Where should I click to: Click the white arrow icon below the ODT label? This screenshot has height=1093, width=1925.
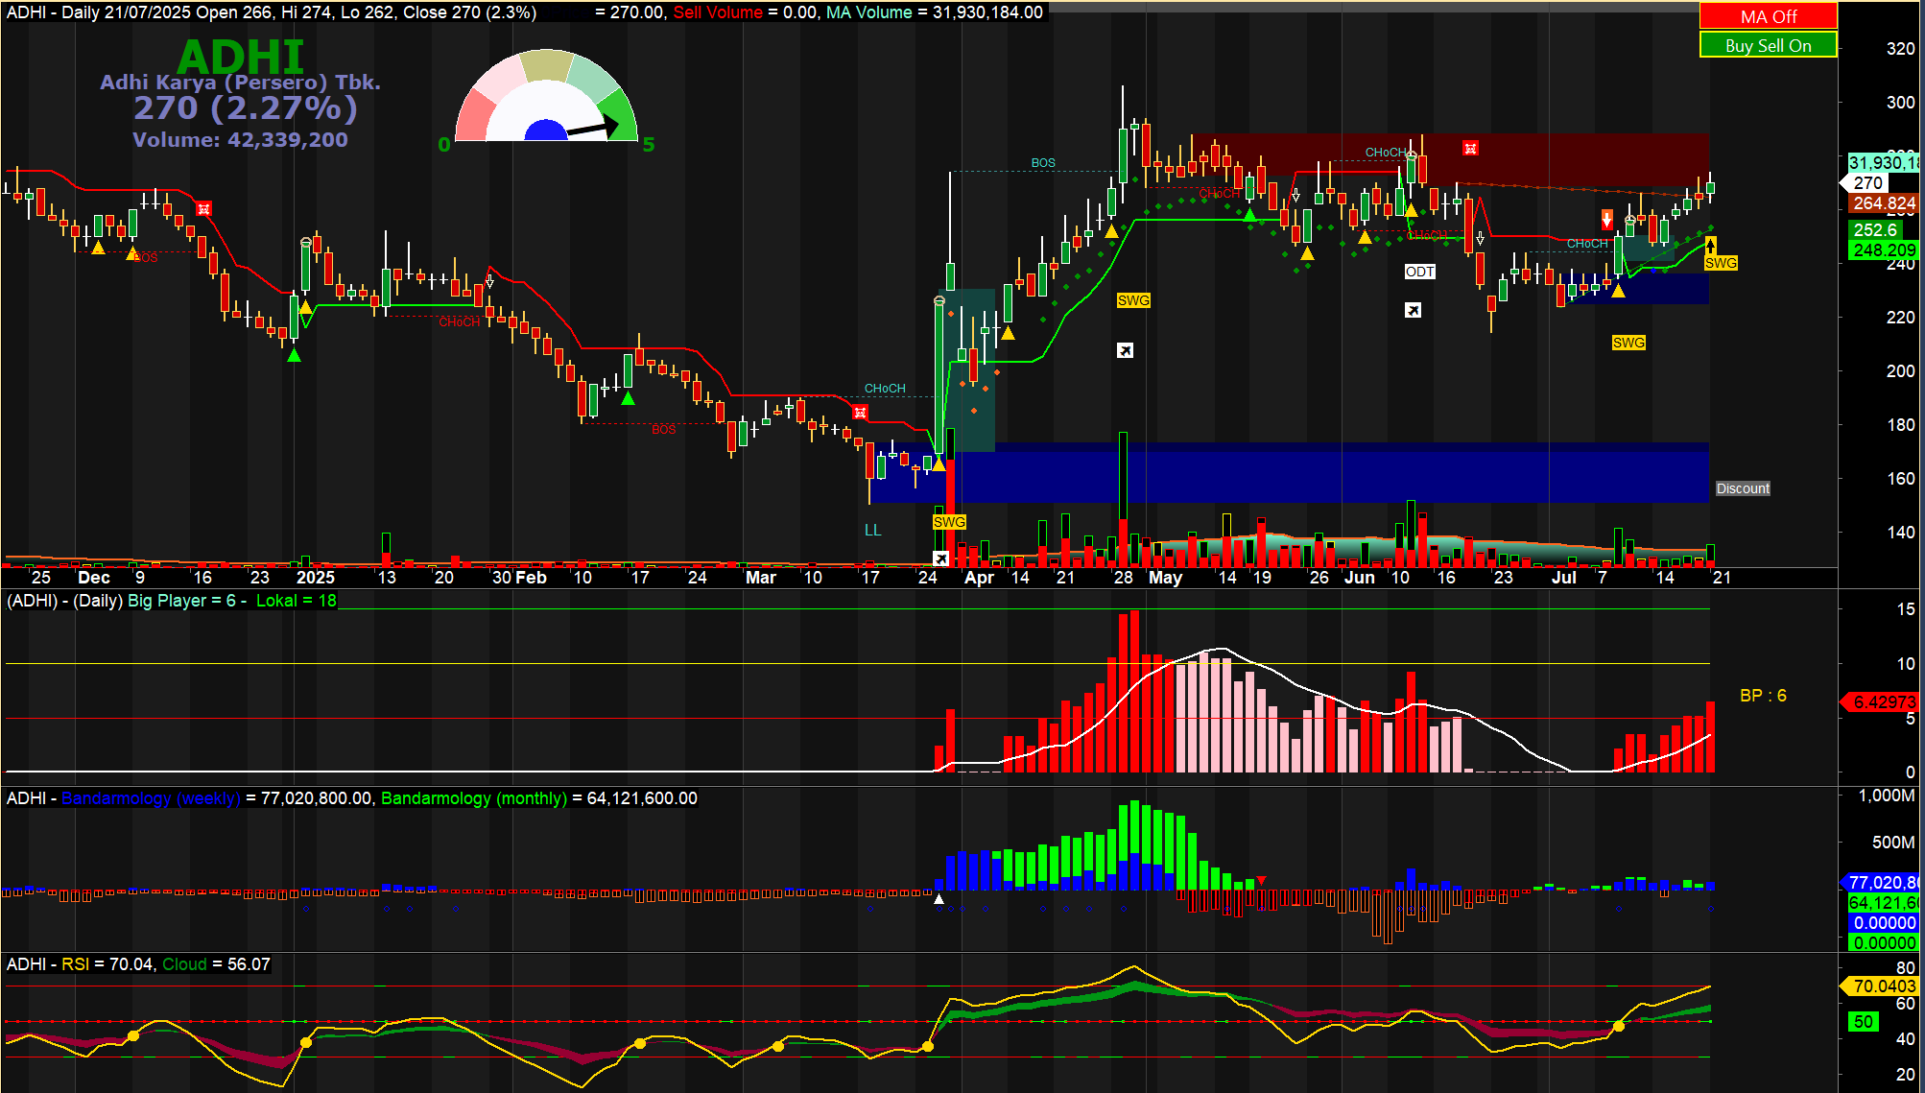click(x=1413, y=310)
